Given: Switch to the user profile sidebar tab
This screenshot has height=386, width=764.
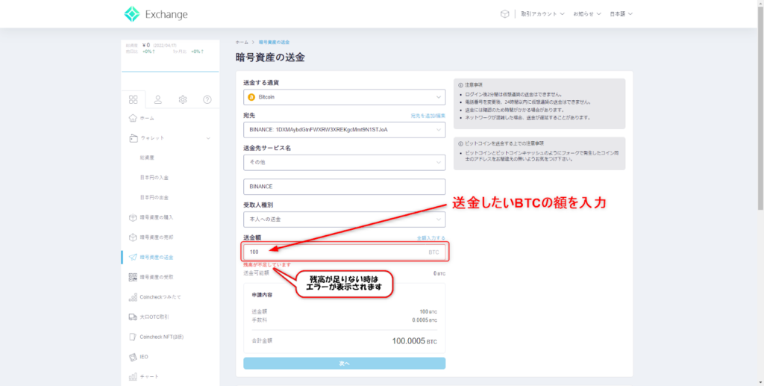Looking at the screenshot, I should pyautogui.click(x=158, y=99).
